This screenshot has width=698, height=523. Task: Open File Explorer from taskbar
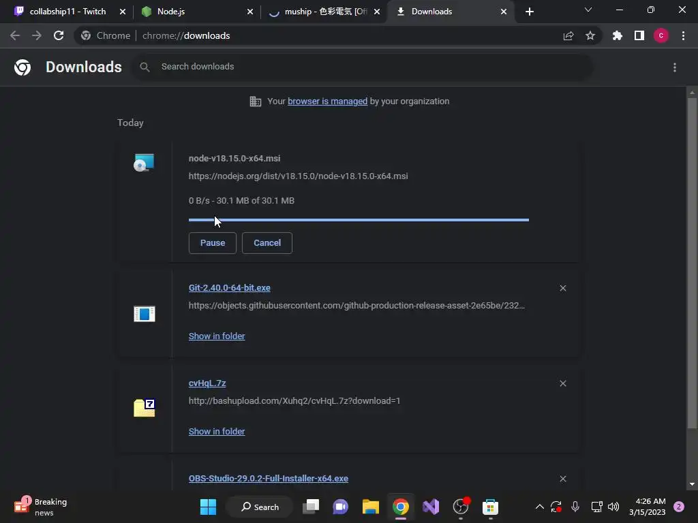tap(370, 507)
